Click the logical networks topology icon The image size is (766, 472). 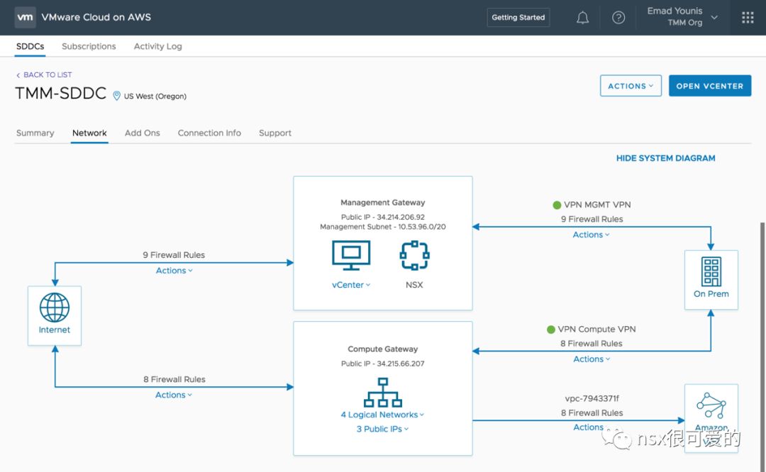coord(383,392)
